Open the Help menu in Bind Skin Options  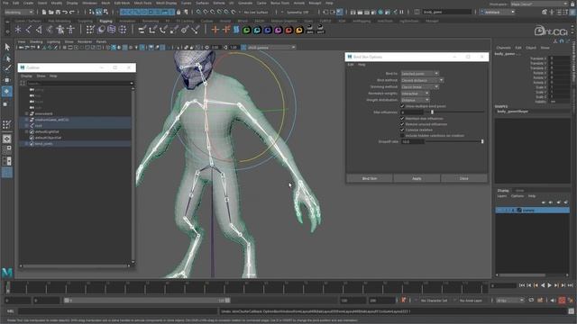tap(362, 65)
